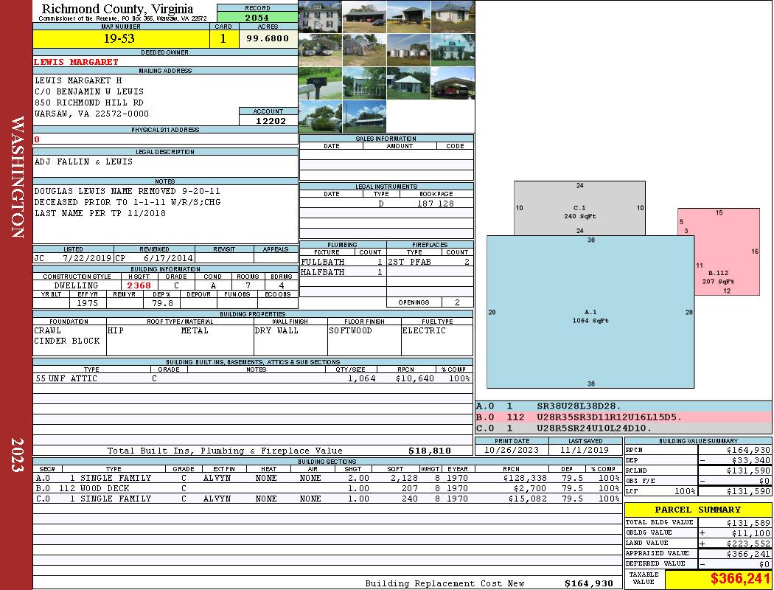774x590 pixels.
Task: Click the green record number 2054 field
Action: [x=257, y=17]
